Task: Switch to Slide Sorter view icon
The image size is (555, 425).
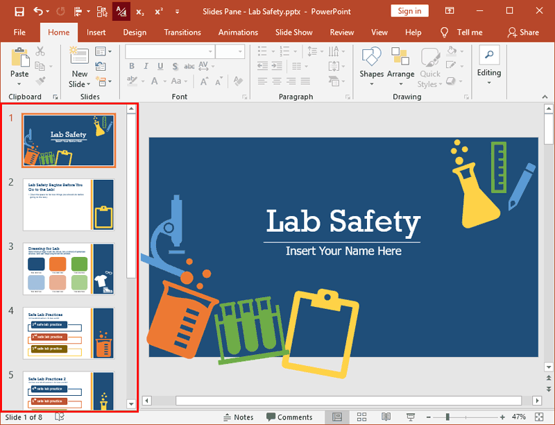Action: [361, 417]
